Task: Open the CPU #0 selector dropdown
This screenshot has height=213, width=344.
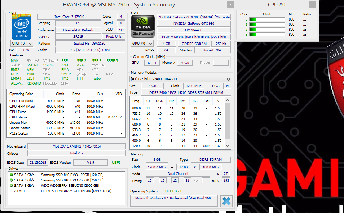Action: tap(22, 44)
